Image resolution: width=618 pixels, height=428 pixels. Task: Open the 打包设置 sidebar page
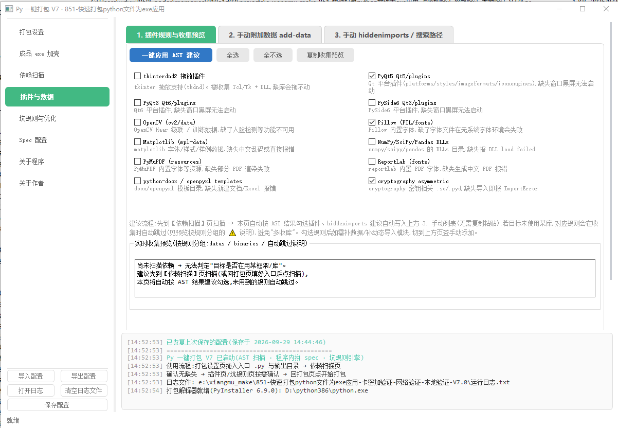pyautogui.click(x=57, y=32)
